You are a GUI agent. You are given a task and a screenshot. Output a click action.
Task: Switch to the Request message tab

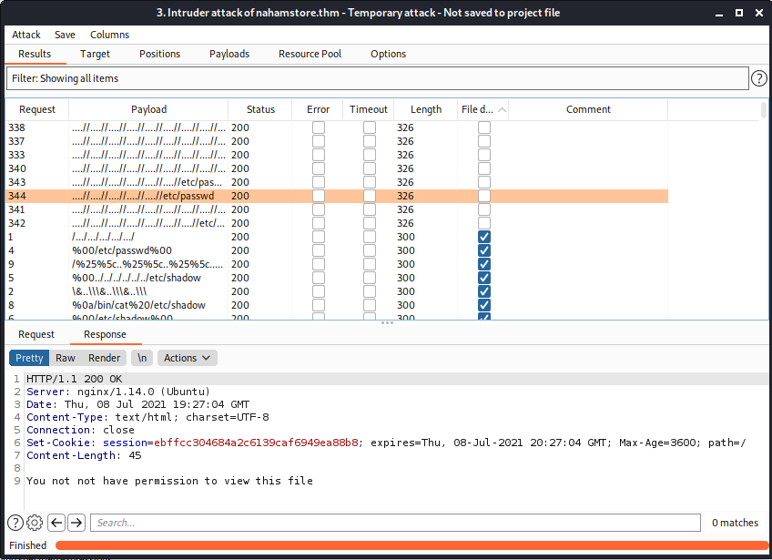click(x=36, y=334)
